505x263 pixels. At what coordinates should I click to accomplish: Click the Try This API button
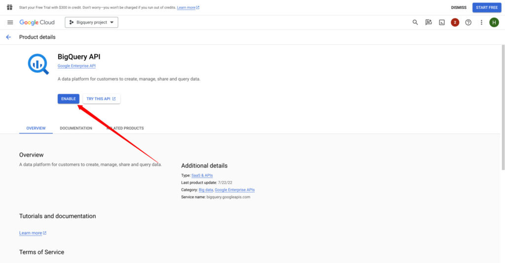(x=101, y=99)
